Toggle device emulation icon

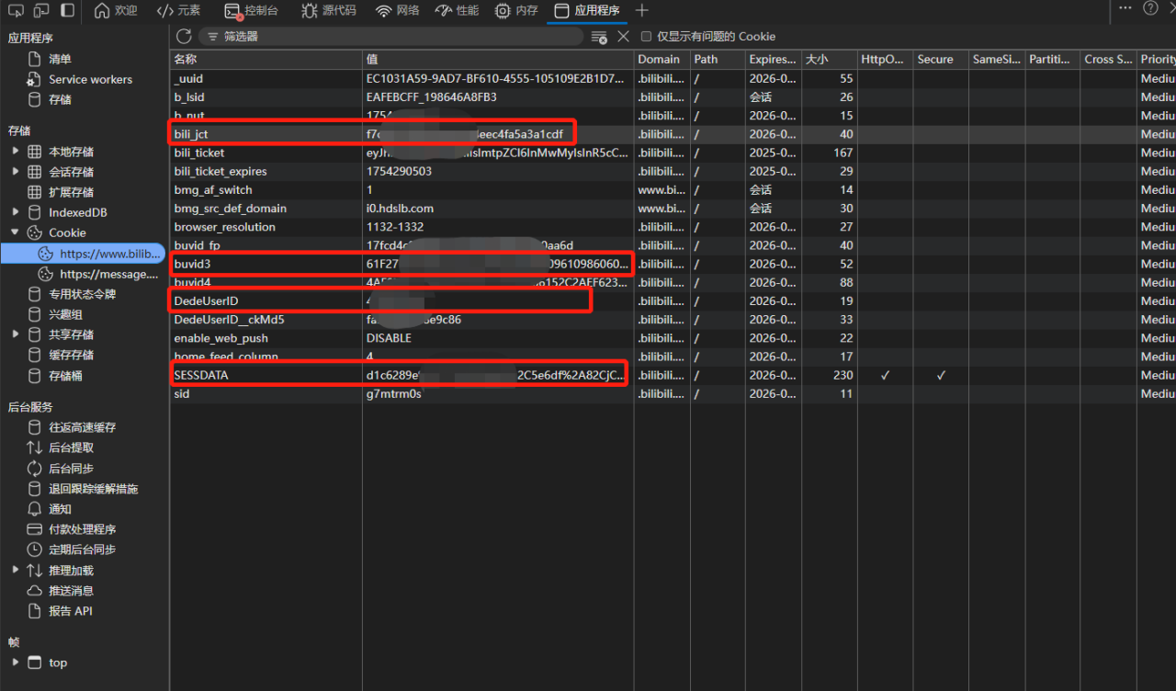[x=41, y=10]
